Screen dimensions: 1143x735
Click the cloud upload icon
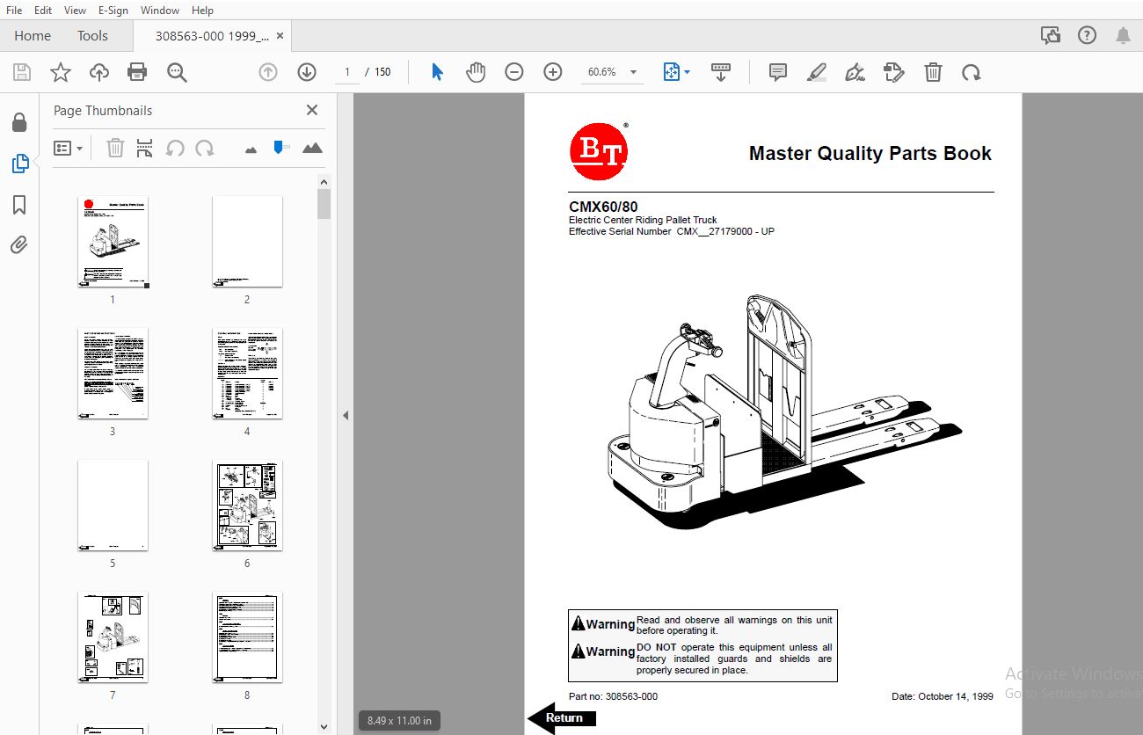pos(99,72)
